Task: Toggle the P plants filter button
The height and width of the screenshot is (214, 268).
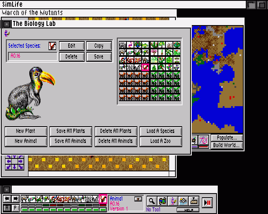Action: [x=15, y=208]
